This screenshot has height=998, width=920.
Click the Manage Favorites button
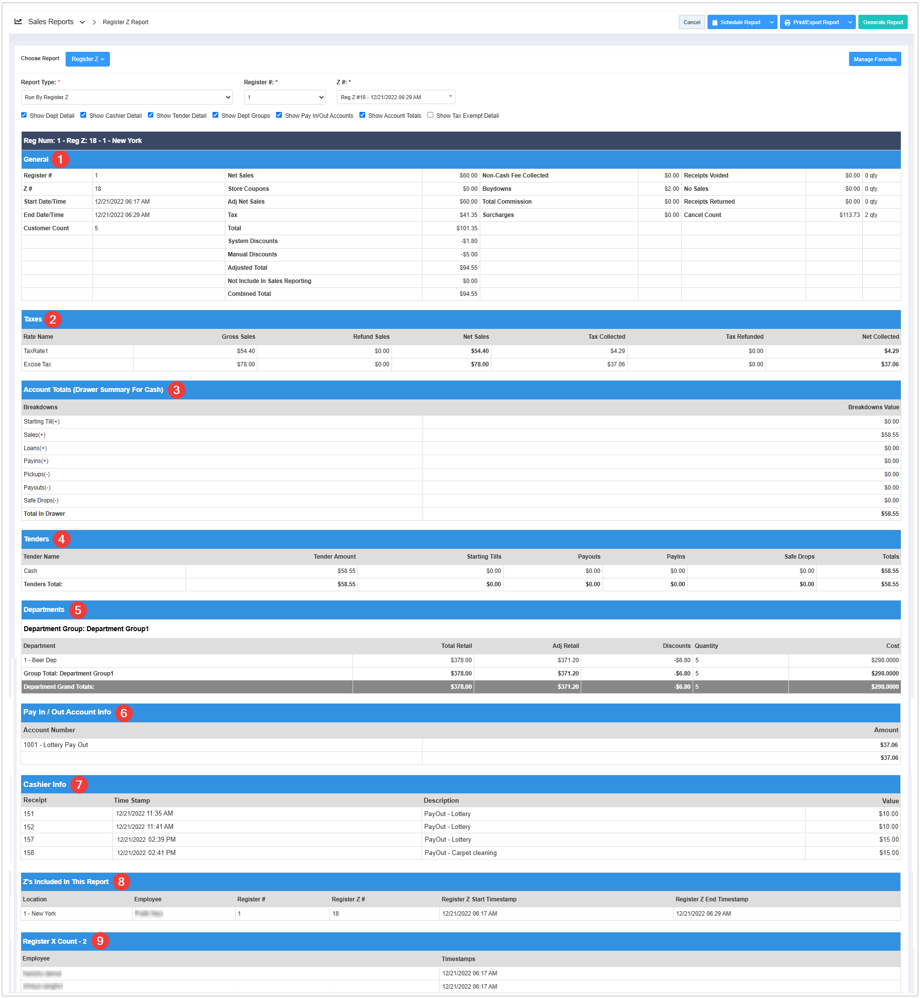tap(874, 59)
